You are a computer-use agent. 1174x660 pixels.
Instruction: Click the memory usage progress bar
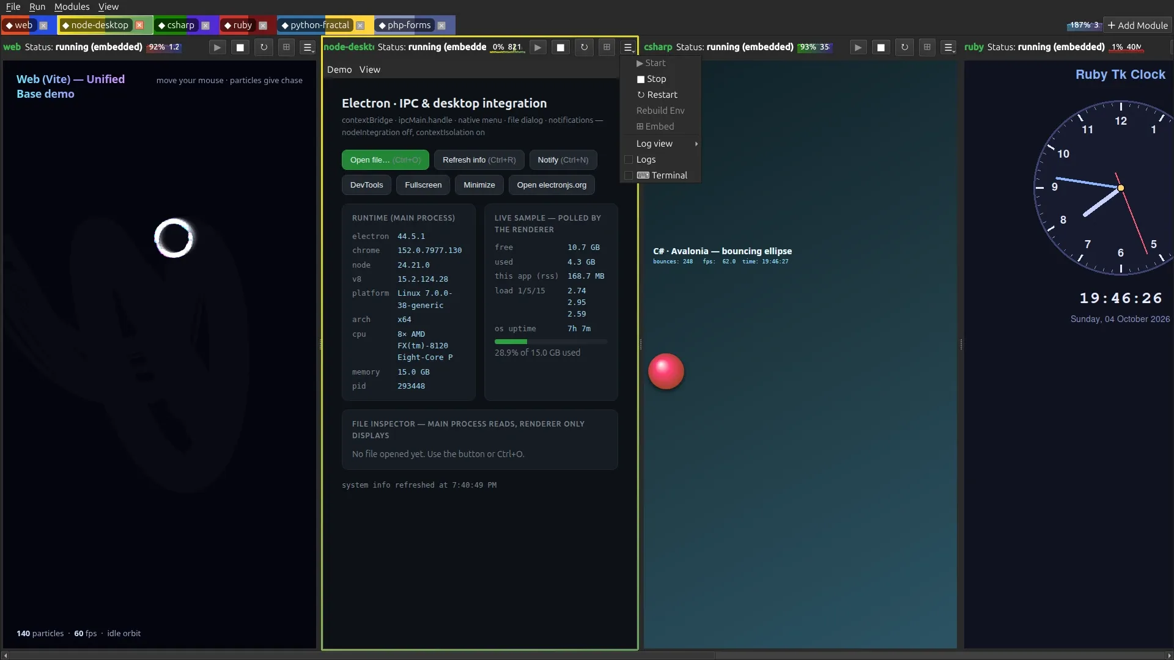(551, 342)
